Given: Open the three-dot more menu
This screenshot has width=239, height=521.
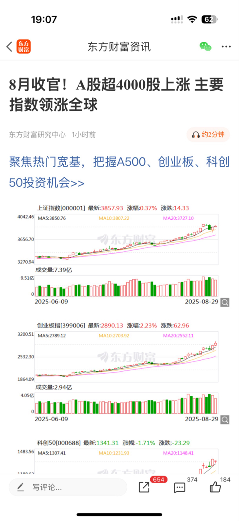Looking at the screenshot, I should [226, 47].
